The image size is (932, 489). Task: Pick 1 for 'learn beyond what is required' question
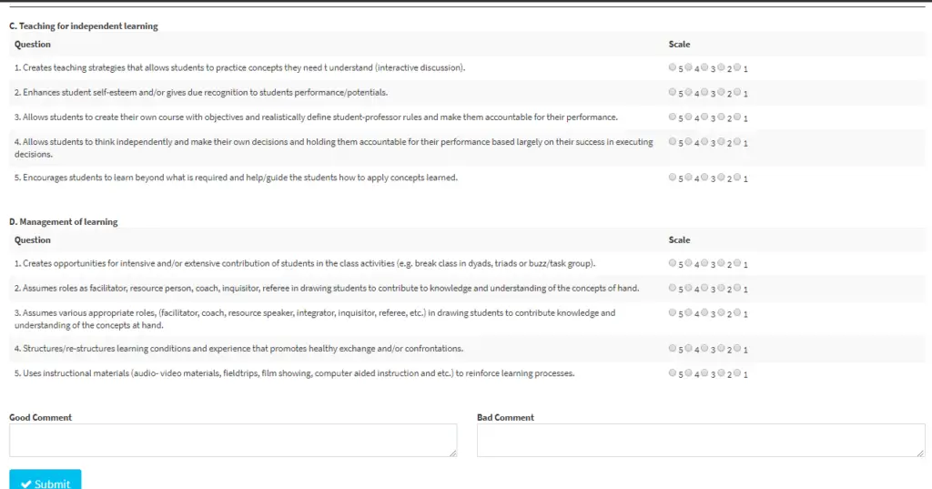tap(737, 178)
